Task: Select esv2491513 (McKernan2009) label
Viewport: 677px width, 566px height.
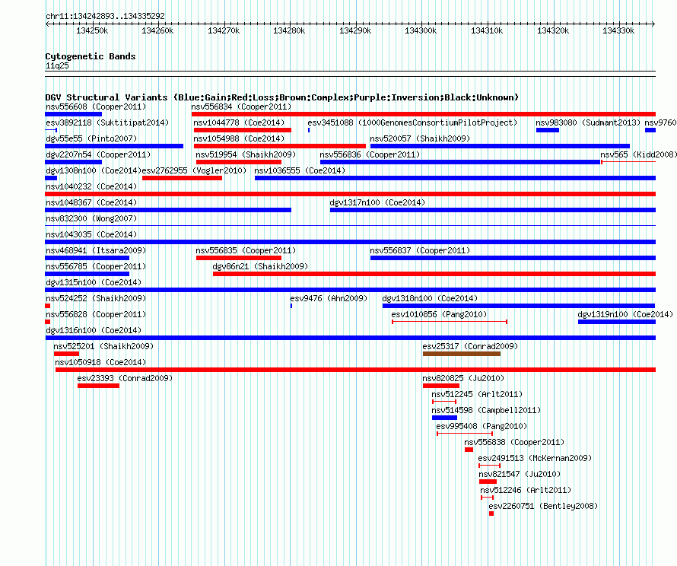Action: tap(535, 458)
